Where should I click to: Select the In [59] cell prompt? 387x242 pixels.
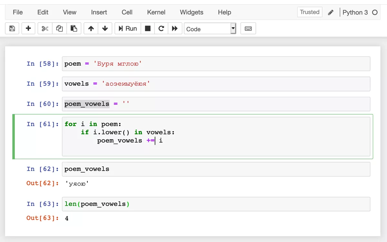pos(43,84)
